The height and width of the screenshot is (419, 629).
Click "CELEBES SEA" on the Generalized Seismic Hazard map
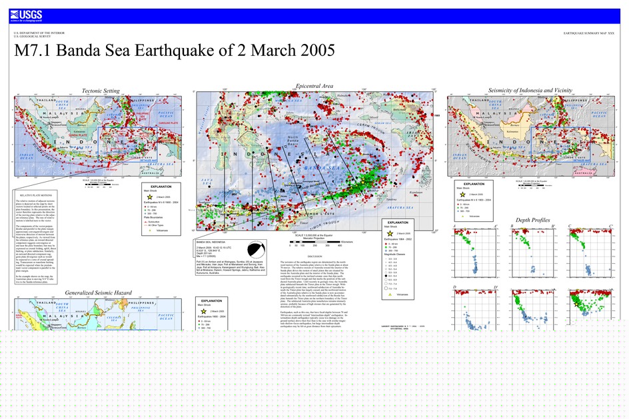tap(114, 319)
